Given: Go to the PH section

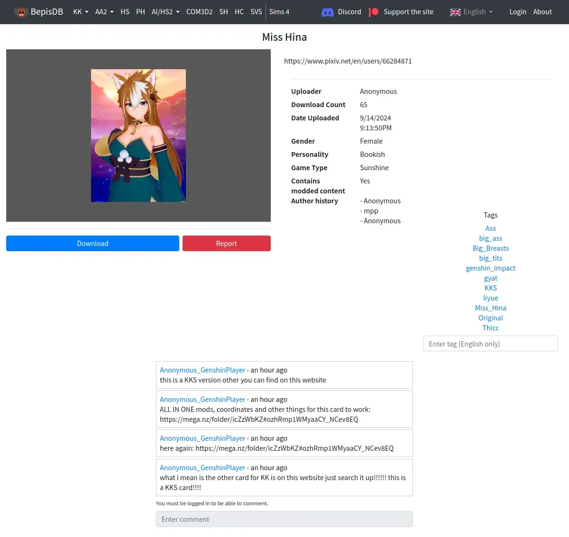Looking at the screenshot, I should (140, 12).
